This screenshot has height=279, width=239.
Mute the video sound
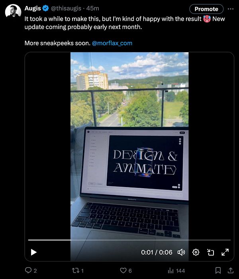(x=181, y=252)
